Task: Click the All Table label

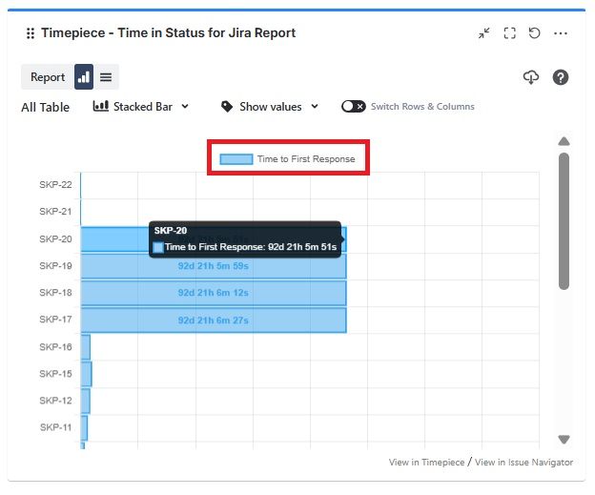Action: pyautogui.click(x=45, y=108)
